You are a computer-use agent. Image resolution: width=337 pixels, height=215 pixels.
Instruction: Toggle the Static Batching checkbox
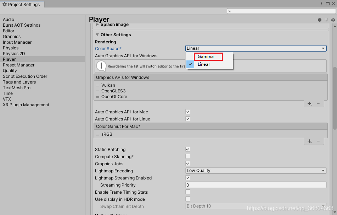click(x=187, y=149)
